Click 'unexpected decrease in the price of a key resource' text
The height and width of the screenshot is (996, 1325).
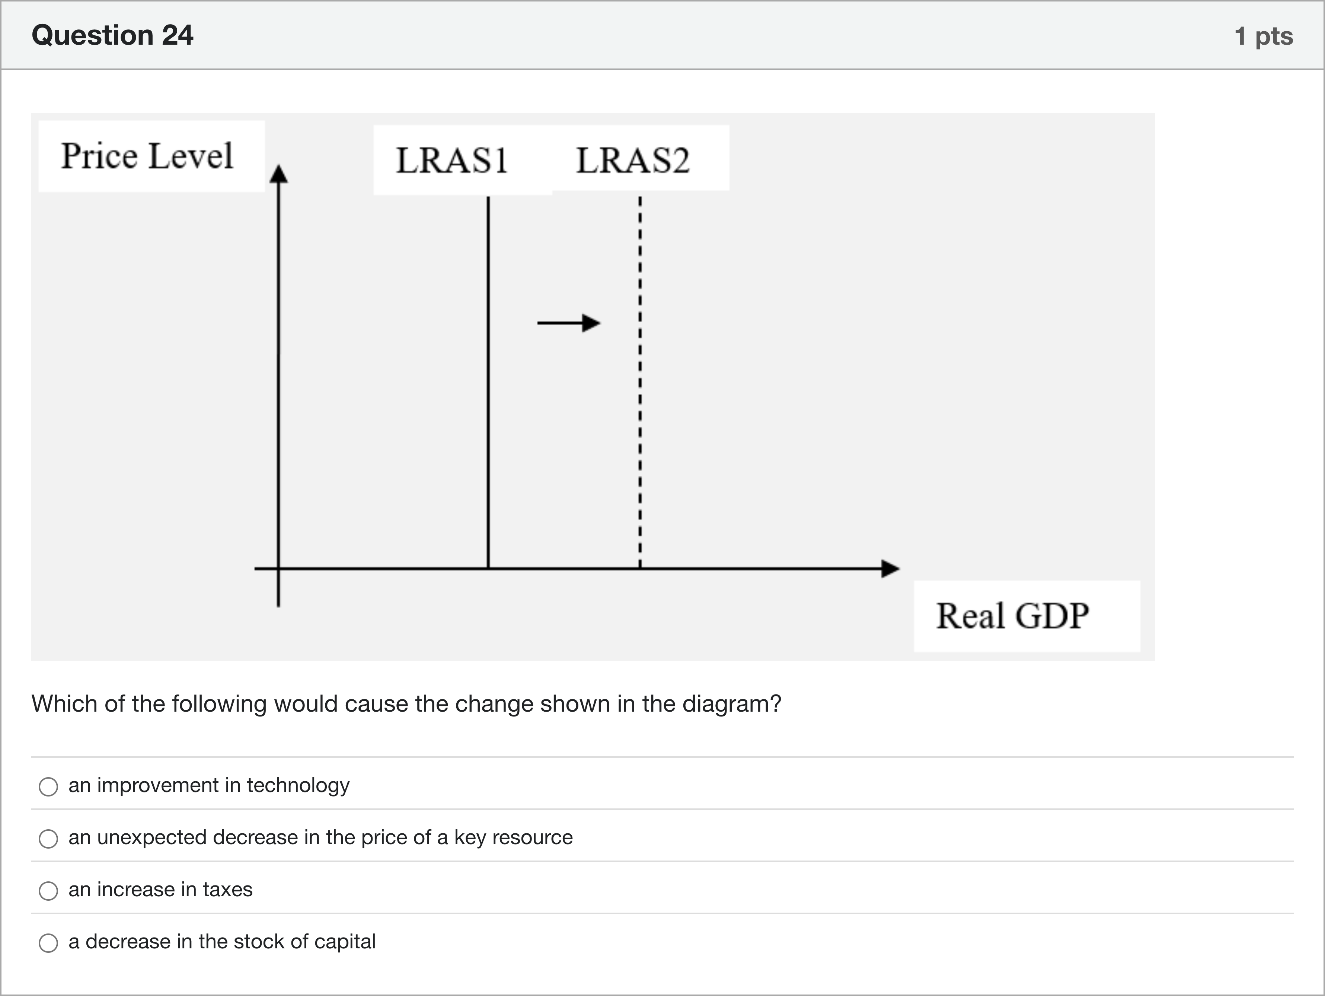320,837
